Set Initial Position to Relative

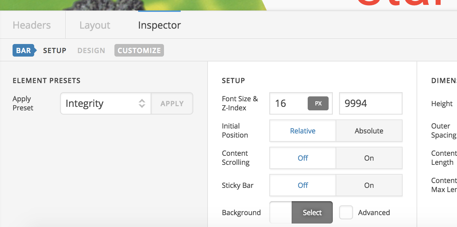click(302, 131)
